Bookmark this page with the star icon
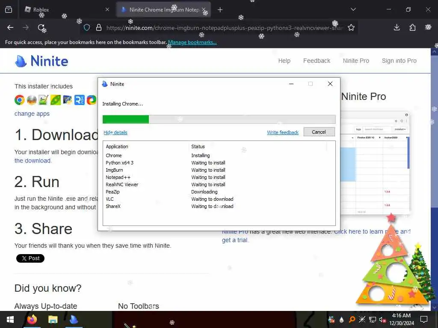 coord(351,27)
